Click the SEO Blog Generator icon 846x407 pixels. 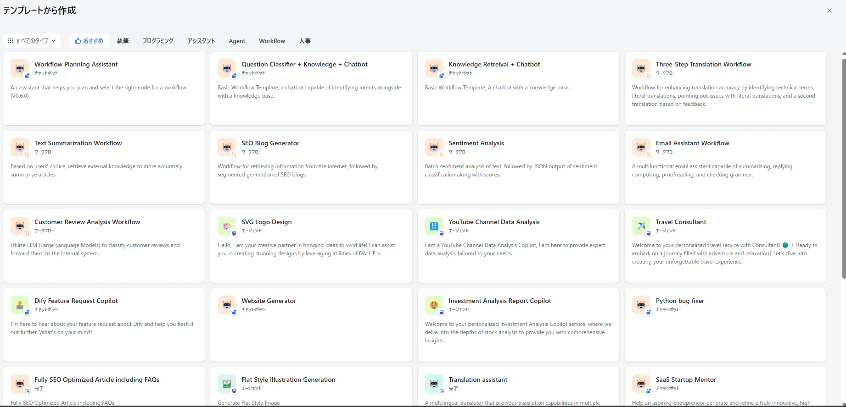[x=227, y=148]
